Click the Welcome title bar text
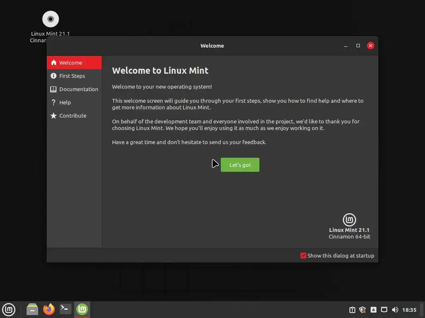 212,46
